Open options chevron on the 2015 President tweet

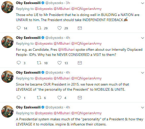click(x=142, y=73)
